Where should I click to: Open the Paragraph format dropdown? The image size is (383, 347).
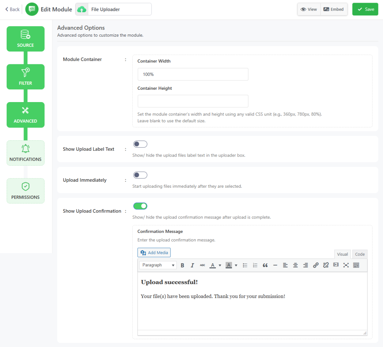[x=158, y=265]
